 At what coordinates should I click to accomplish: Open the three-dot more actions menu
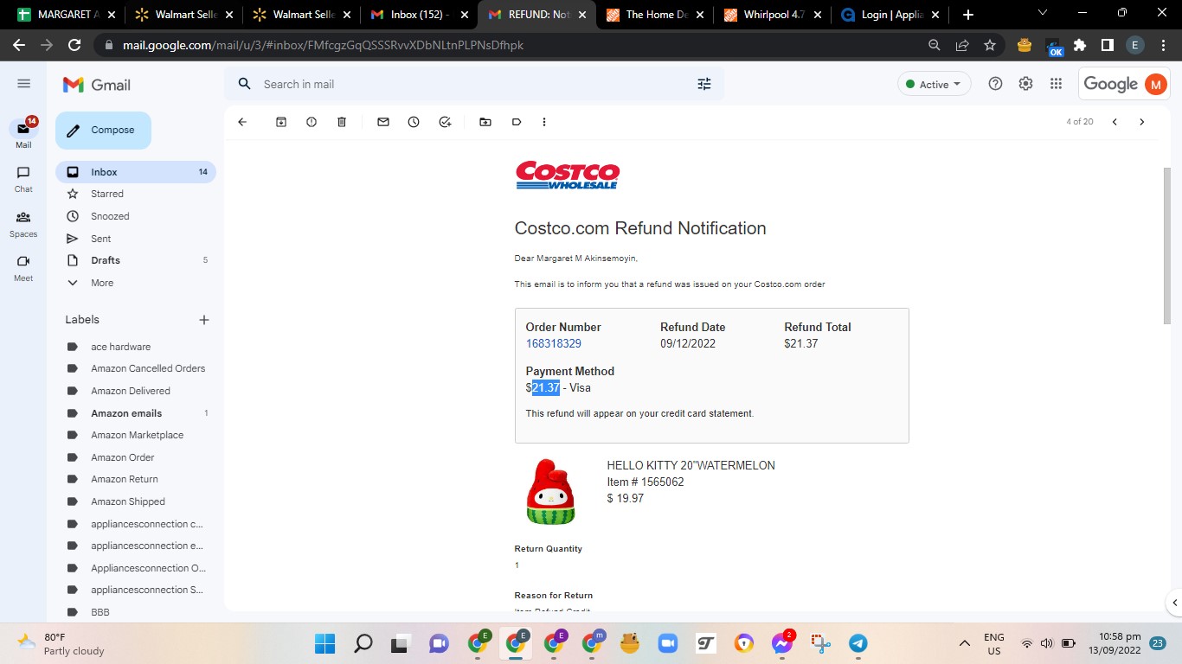click(x=544, y=122)
